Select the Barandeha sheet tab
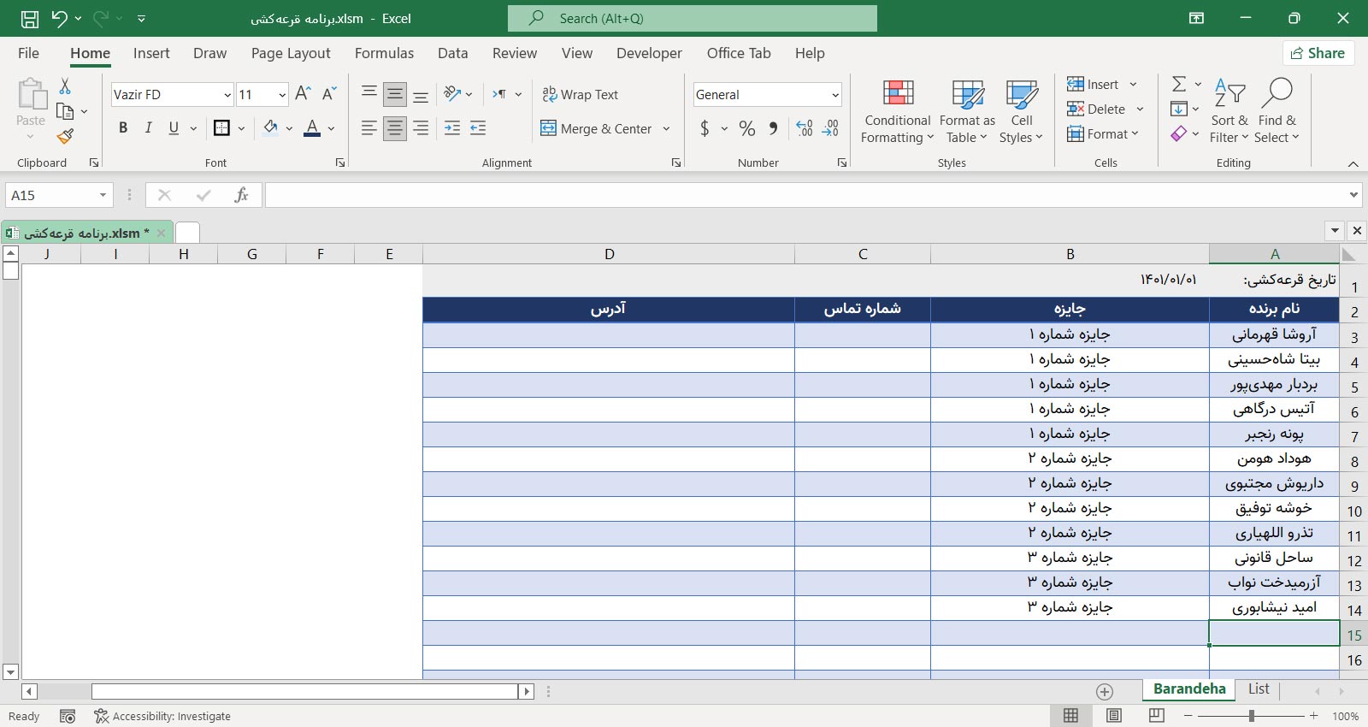1368x727 pixels. tap(1189, 689)
